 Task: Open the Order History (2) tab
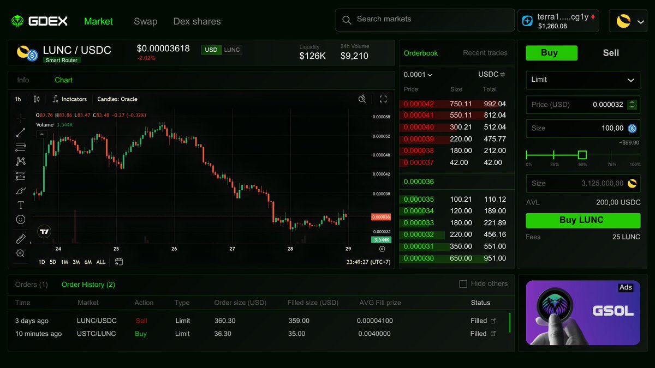click(x=88, y=285)
